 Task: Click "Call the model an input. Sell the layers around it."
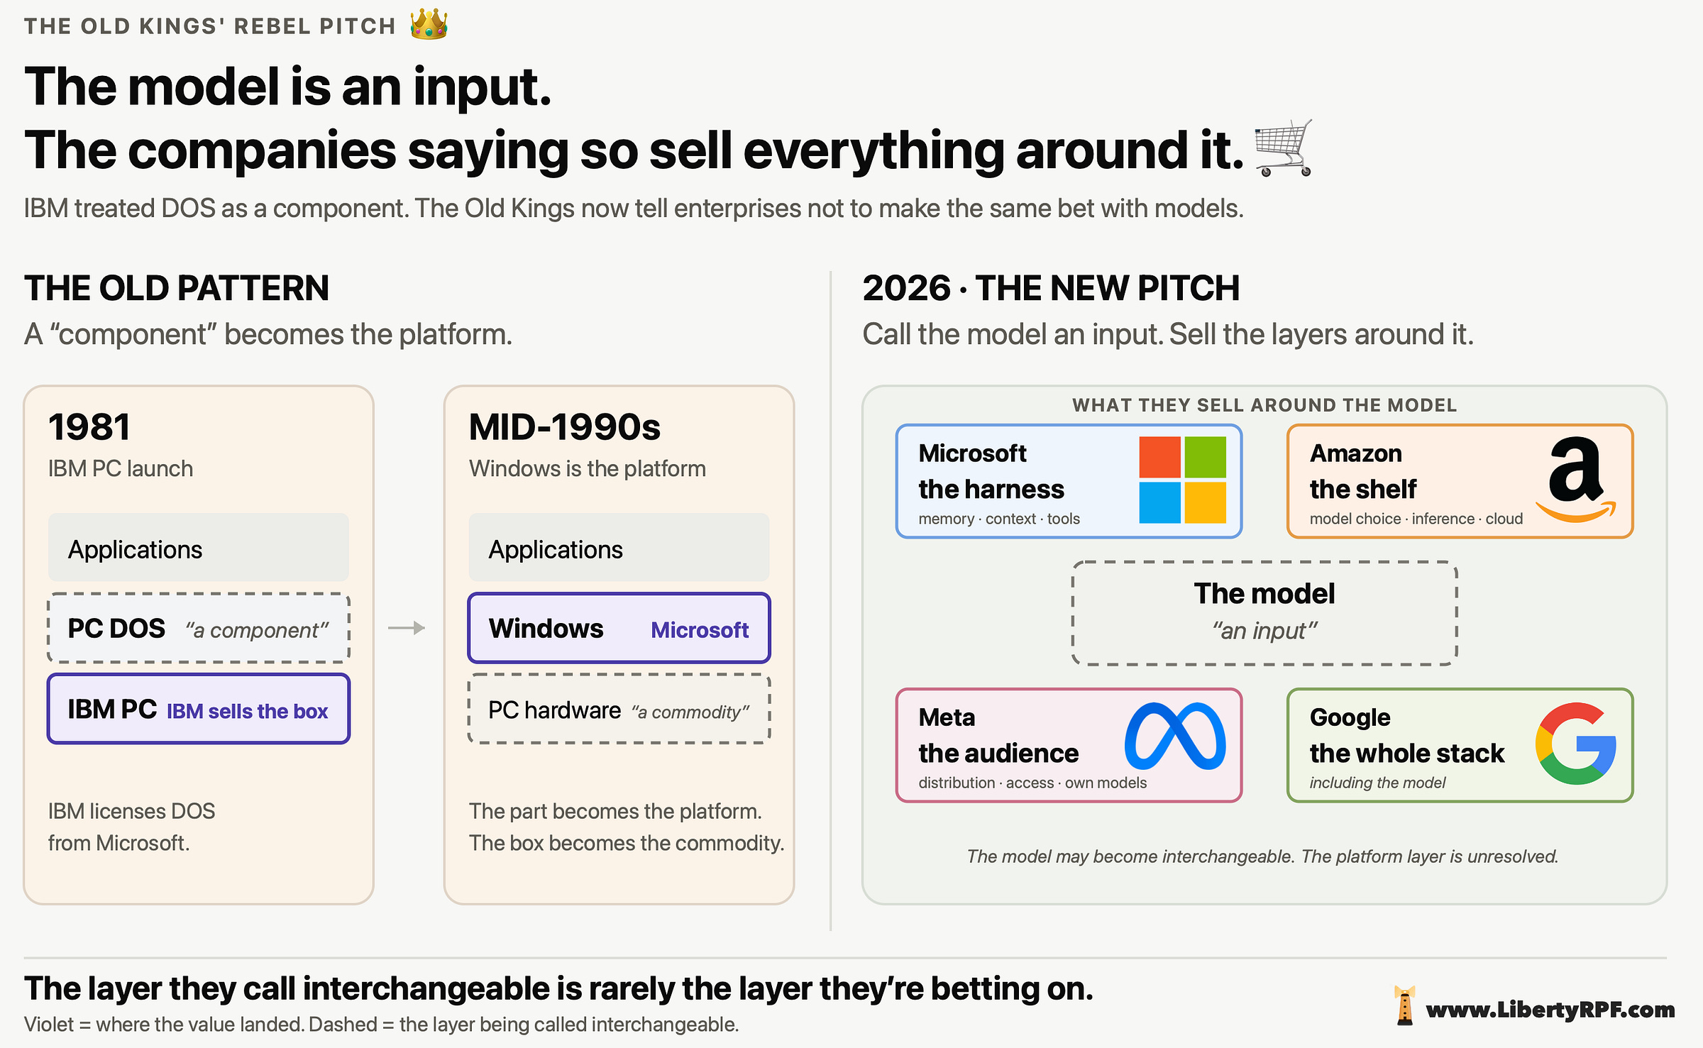(1168, 334)
